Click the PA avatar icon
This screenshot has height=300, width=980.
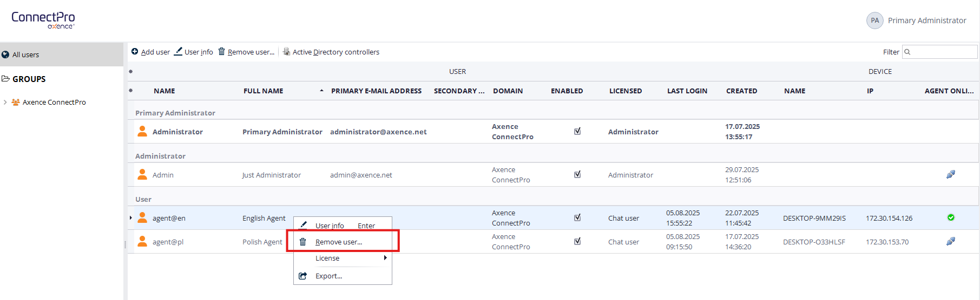pos(874,21)
